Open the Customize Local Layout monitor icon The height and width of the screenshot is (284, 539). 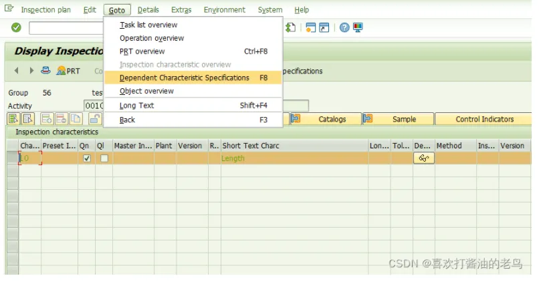[x=358, y=27]
